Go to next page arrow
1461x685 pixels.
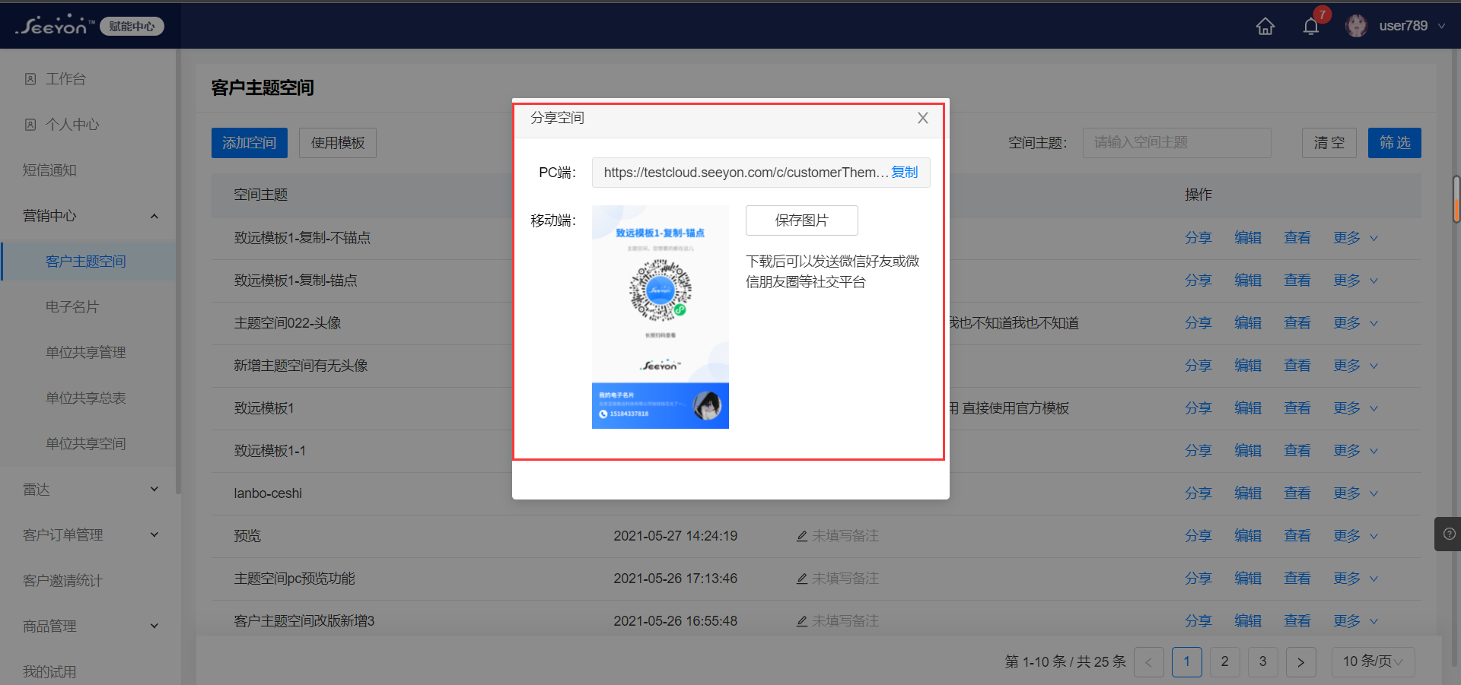coord(1301,662)
